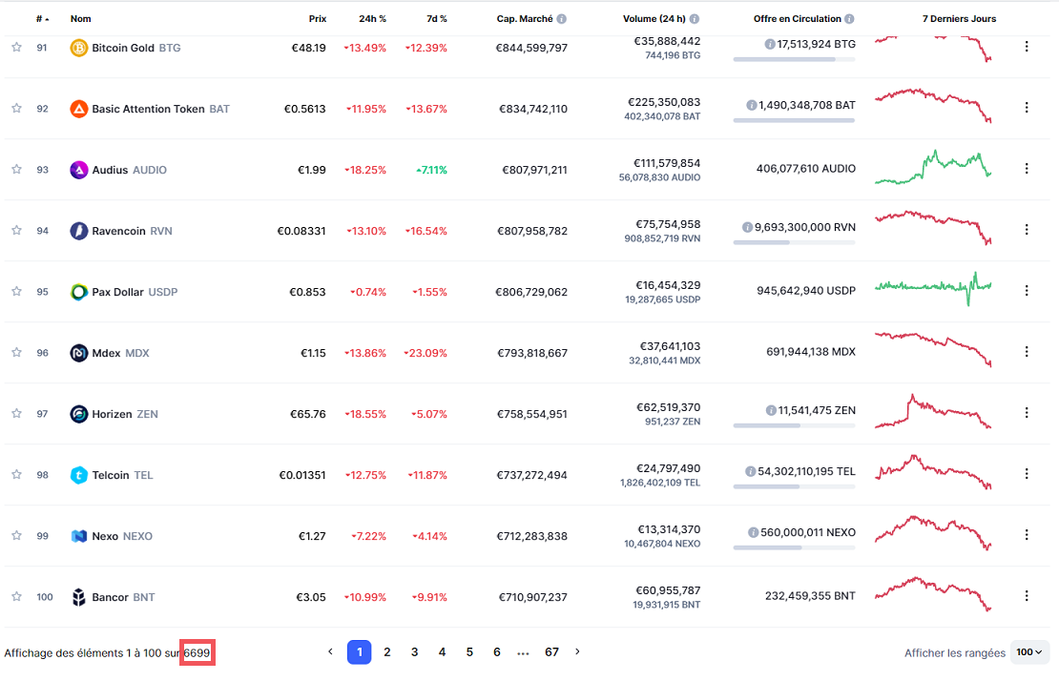This screenshot has width=1059, height=681.
Task: Go to page 2 of the list
Action: point(386,651)
